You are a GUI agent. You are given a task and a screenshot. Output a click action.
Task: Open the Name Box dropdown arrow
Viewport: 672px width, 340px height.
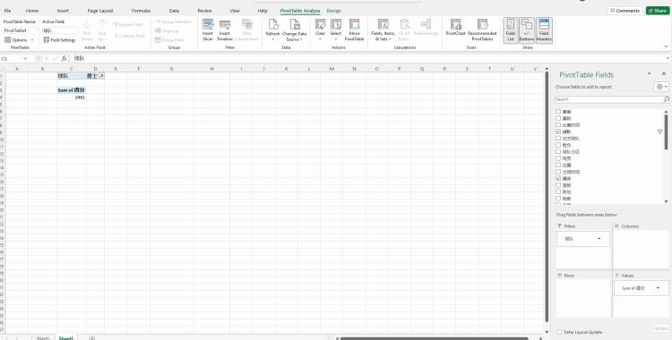click(25, 58)
